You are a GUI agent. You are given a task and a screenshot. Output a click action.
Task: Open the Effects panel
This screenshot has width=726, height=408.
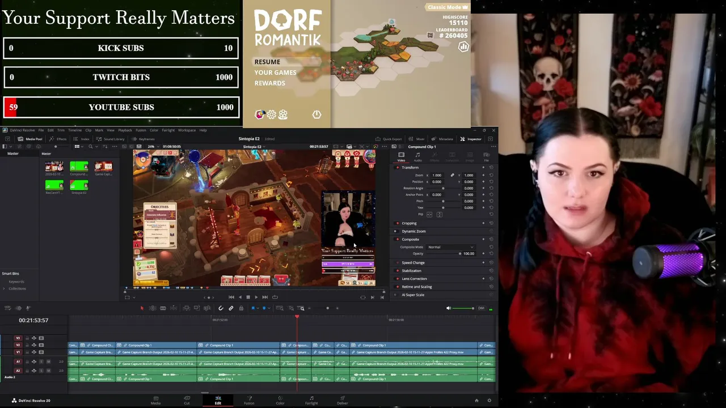[x=58, y=139]
